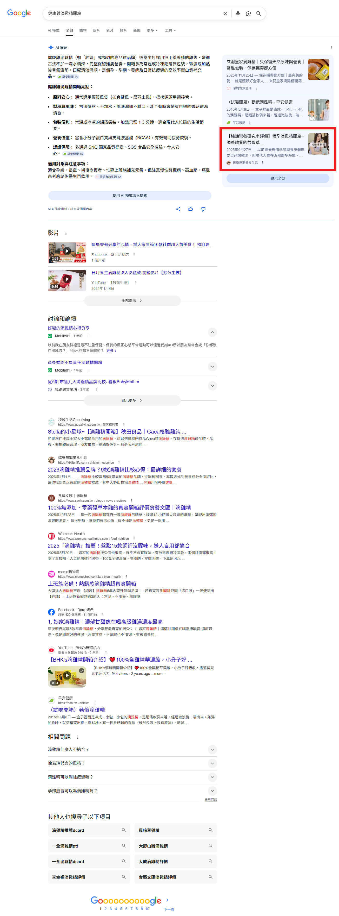The height and width of the screenshot is (916, 339).
Task: Click the voice search microphone icon
Action: coord(238,14)
